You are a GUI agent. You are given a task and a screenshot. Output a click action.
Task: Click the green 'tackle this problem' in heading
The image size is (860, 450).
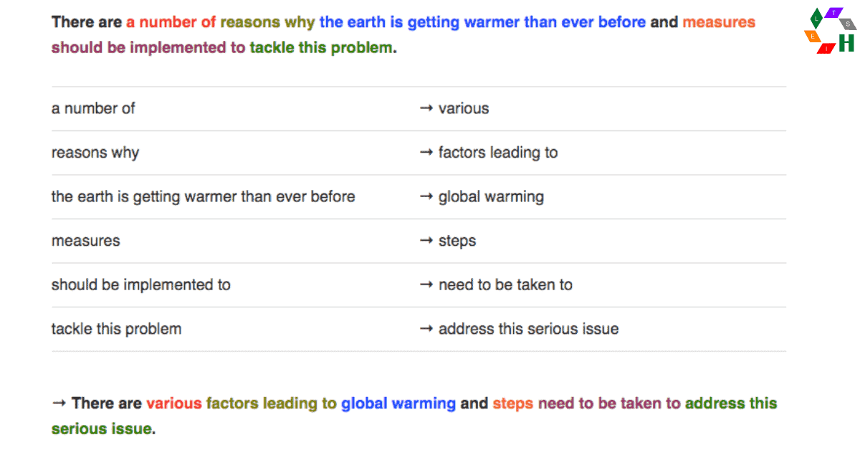[x=321, y=49]
